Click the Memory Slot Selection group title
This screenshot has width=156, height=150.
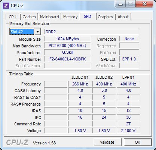29,24
